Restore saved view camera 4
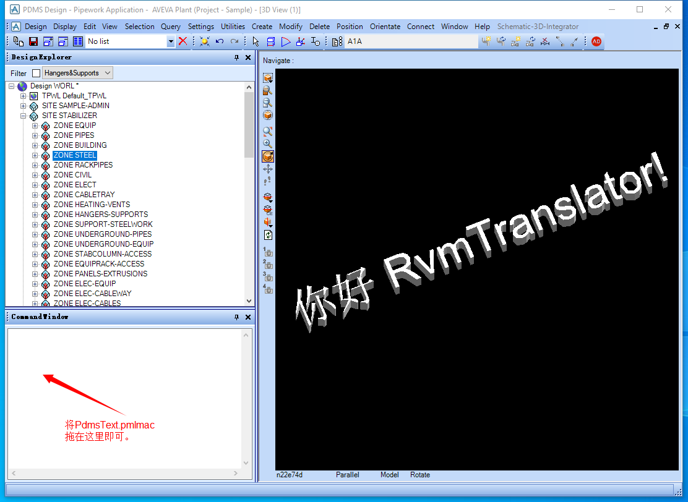The width and height of the screenshot is (688, 502). tap(268, 289)
